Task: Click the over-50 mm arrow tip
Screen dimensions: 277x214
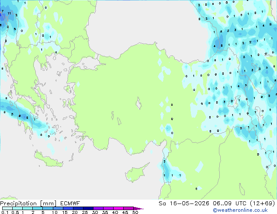Action: click(x=138, y=208)
